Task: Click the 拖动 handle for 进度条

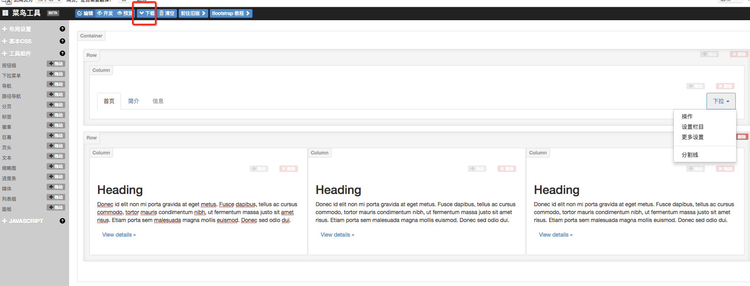Action: click(x=56, y=177)
